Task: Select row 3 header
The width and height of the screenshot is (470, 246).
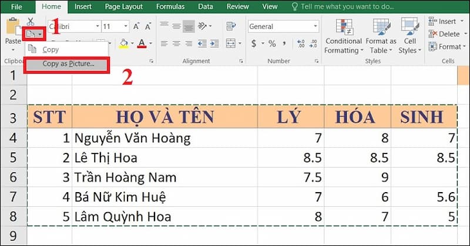Action: click(x=13, y=117)
